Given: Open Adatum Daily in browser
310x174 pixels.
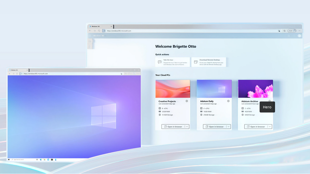Looking at the screenshot, I should pyautogui.click(x=214, y=127).
